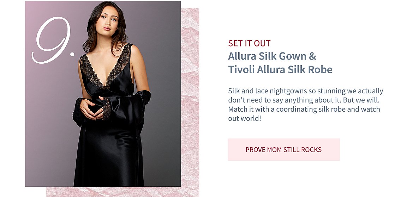Select the Tivoli Allura Silk Robe heading line
413x217 pixels.
(280, 70)
